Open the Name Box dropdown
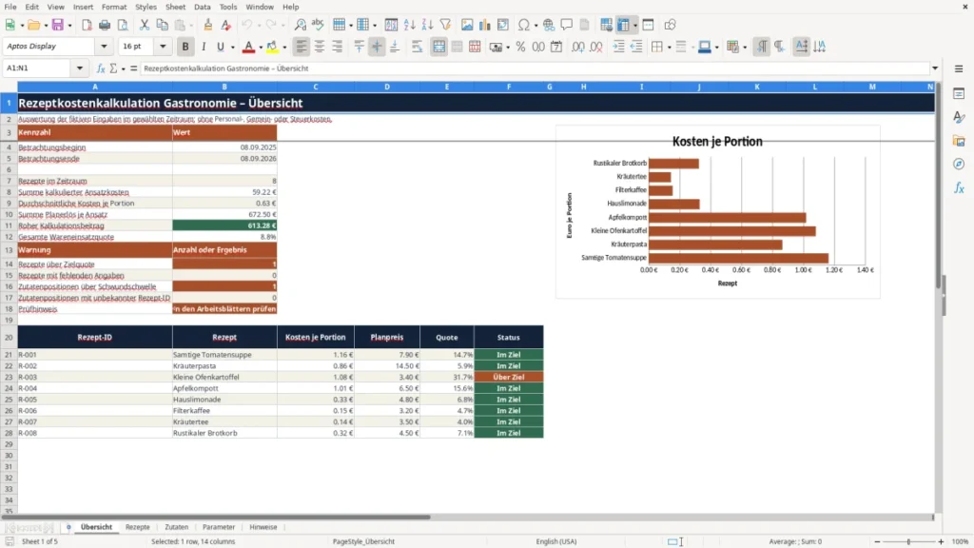Image resolution: width=974 pixels, height=548 pixels. click(x=80, y=68)
